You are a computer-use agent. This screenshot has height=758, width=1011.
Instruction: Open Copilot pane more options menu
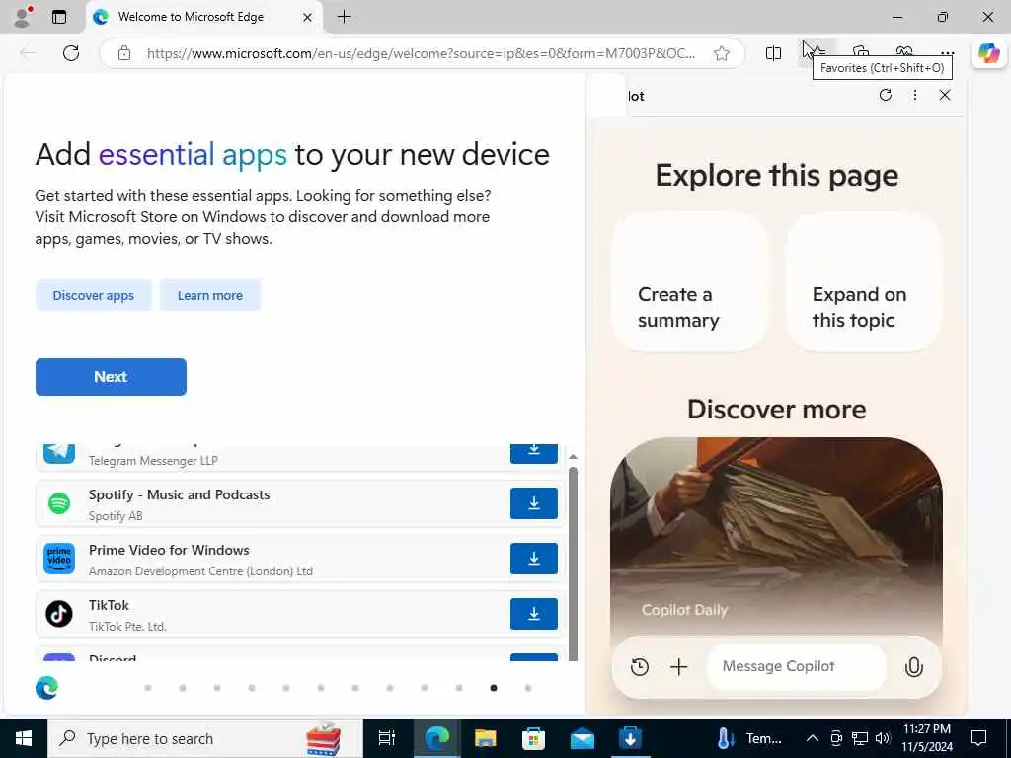pyautogui.click(x=915, y=96)
